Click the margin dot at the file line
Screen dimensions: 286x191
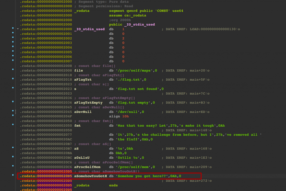point(13,71)
